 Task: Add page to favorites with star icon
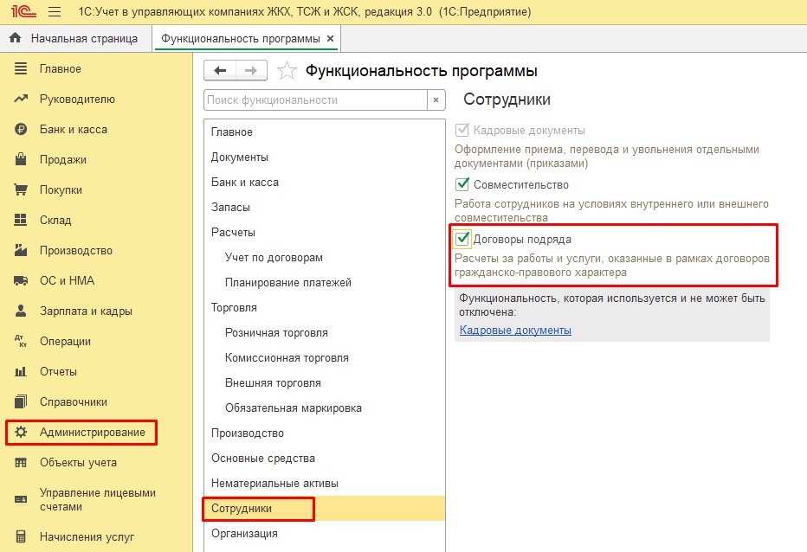[x=287, y=71]
